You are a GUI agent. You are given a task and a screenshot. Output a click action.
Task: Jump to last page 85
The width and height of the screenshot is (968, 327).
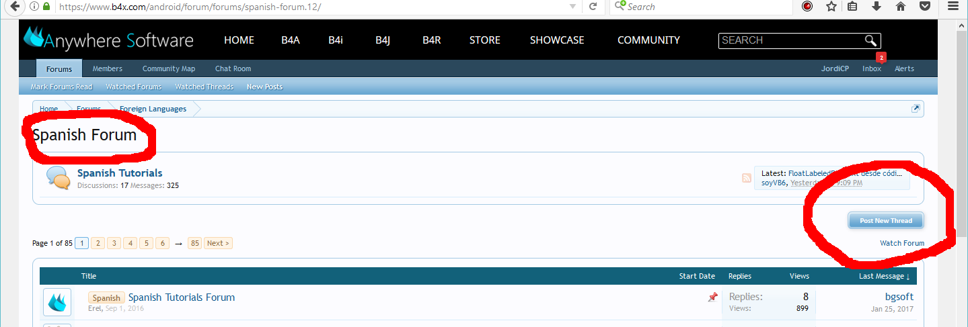point(195,243)
